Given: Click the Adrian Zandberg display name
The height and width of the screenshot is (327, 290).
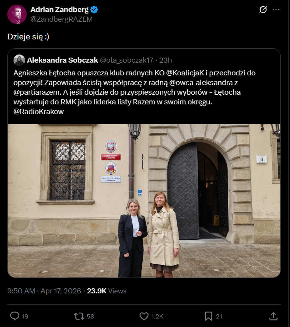Looking at the screenshot, I should [59, 10].
